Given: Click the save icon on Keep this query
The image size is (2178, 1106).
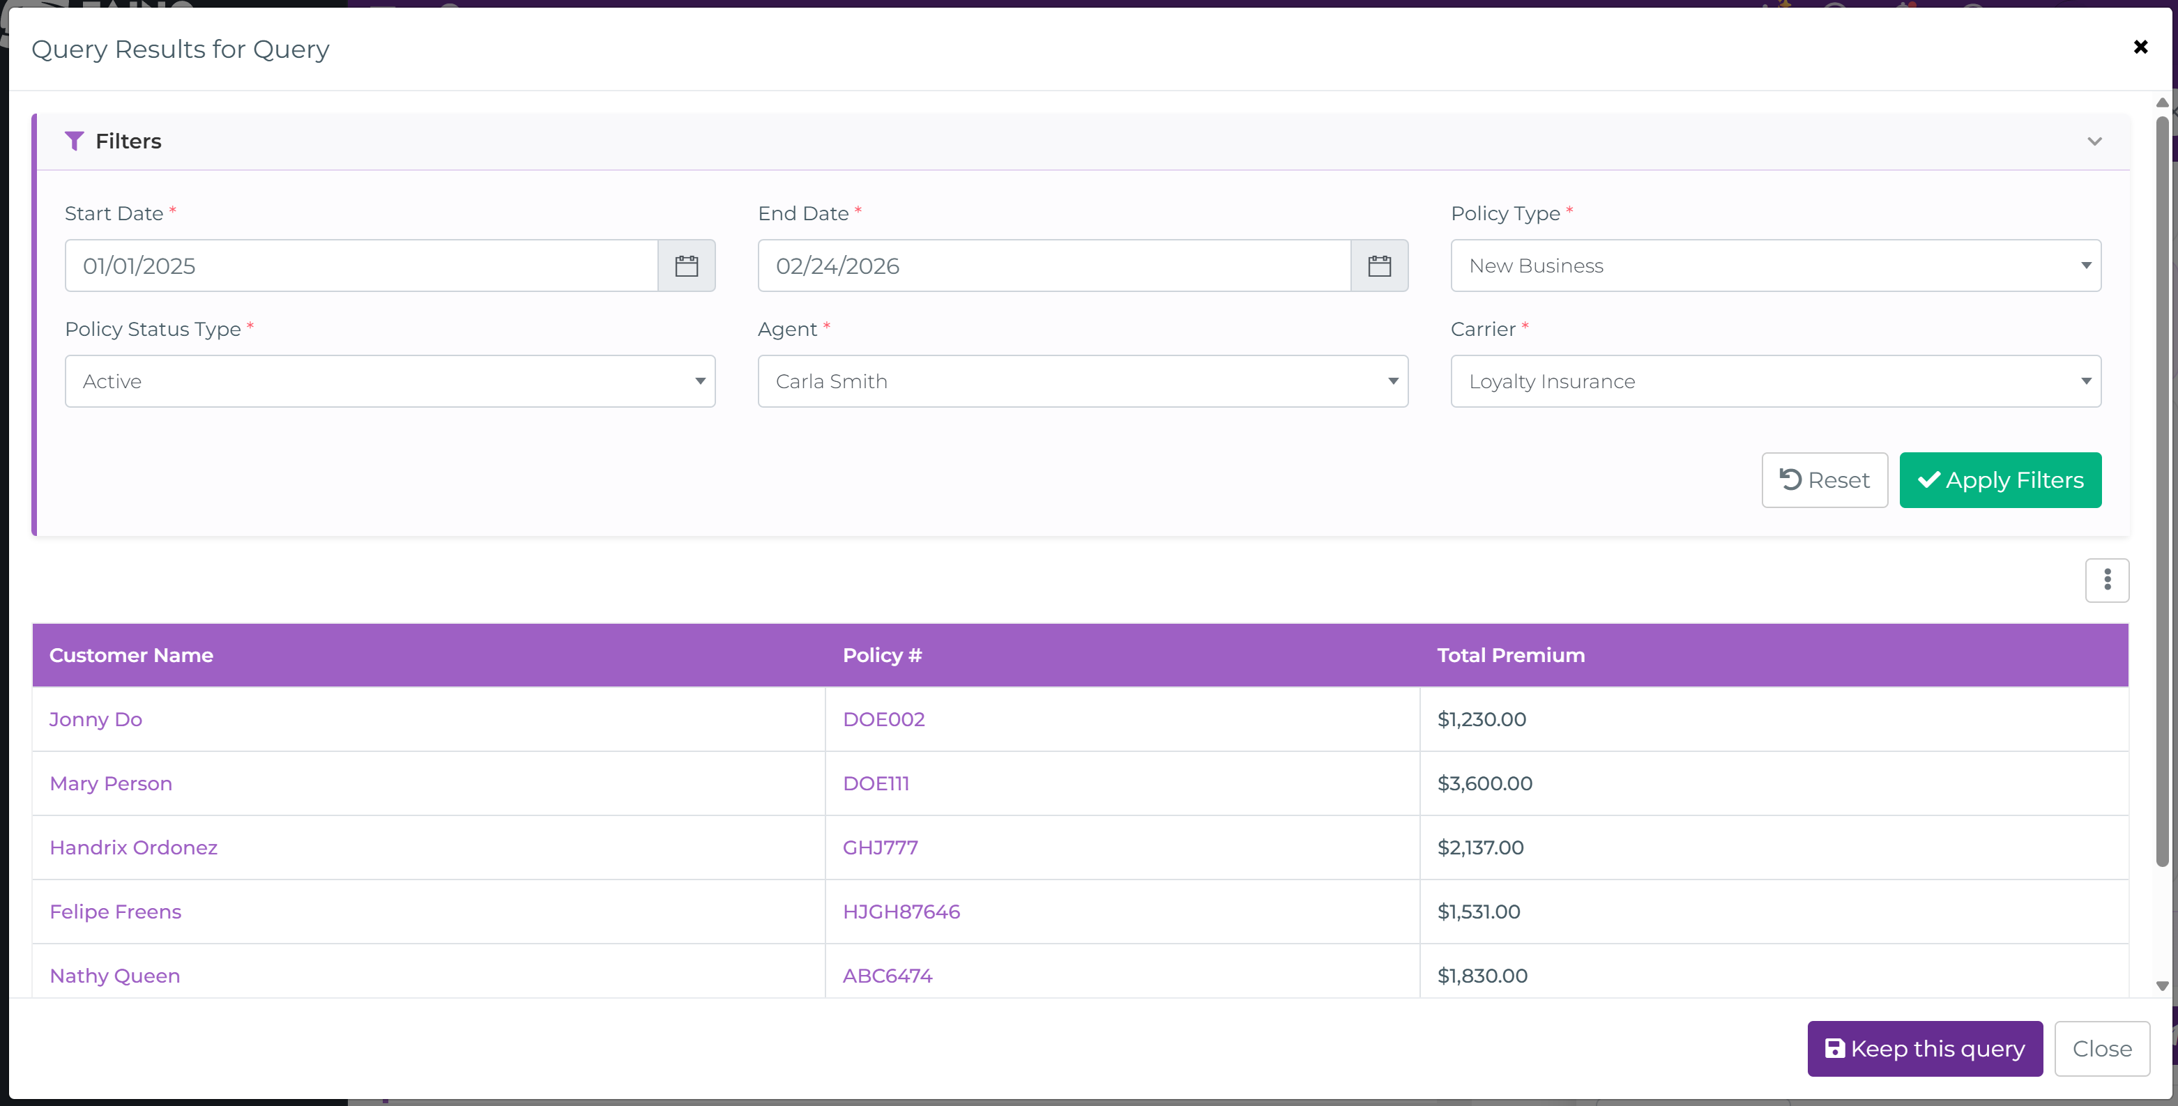Looking at the screenshot, I should (x=1835, y=1049).
